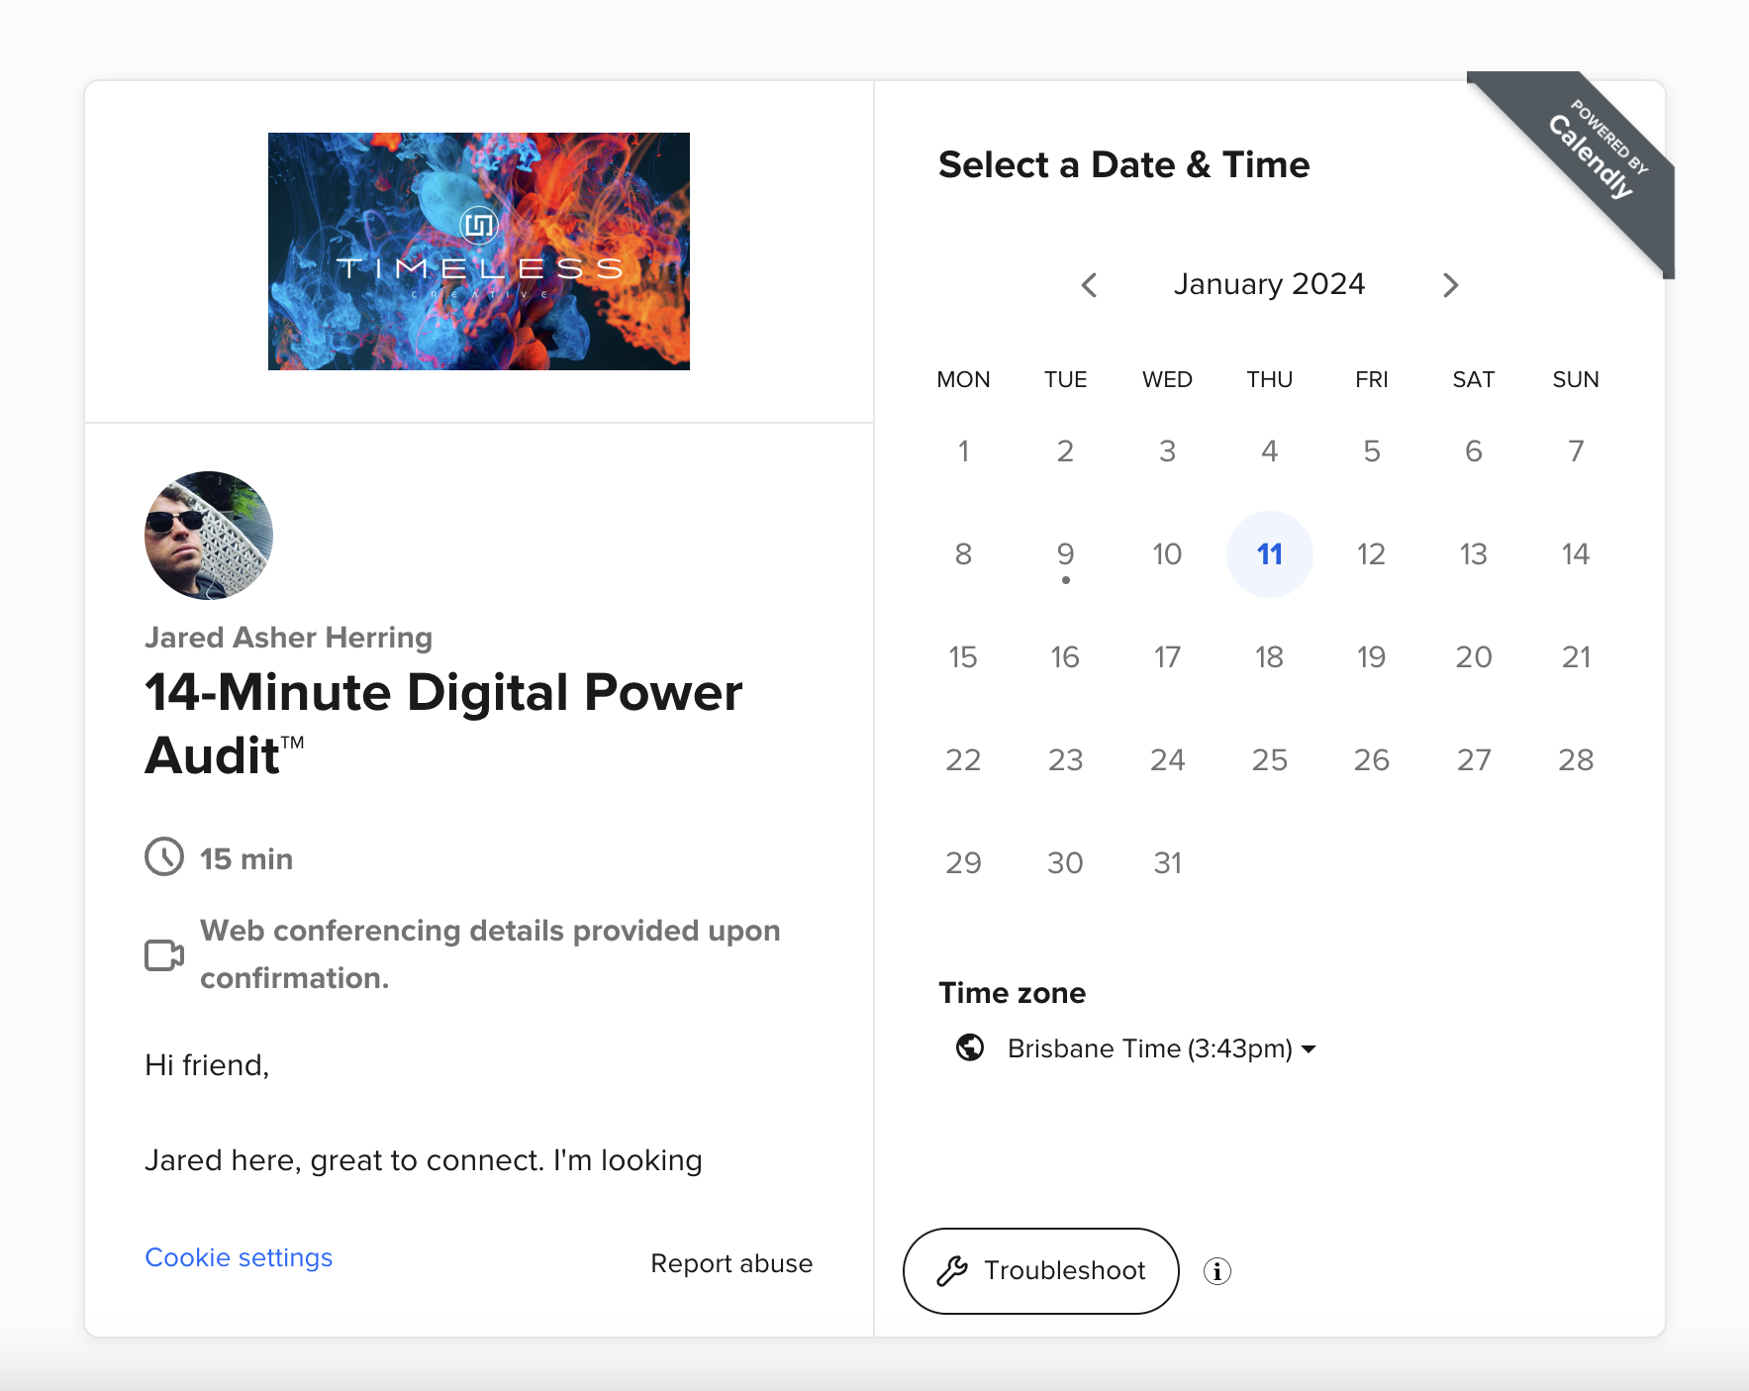Pick January 24 date

[x=1168, y=760]
